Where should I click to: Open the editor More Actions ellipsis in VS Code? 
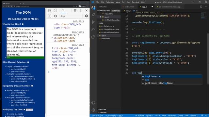coord(206,6)
